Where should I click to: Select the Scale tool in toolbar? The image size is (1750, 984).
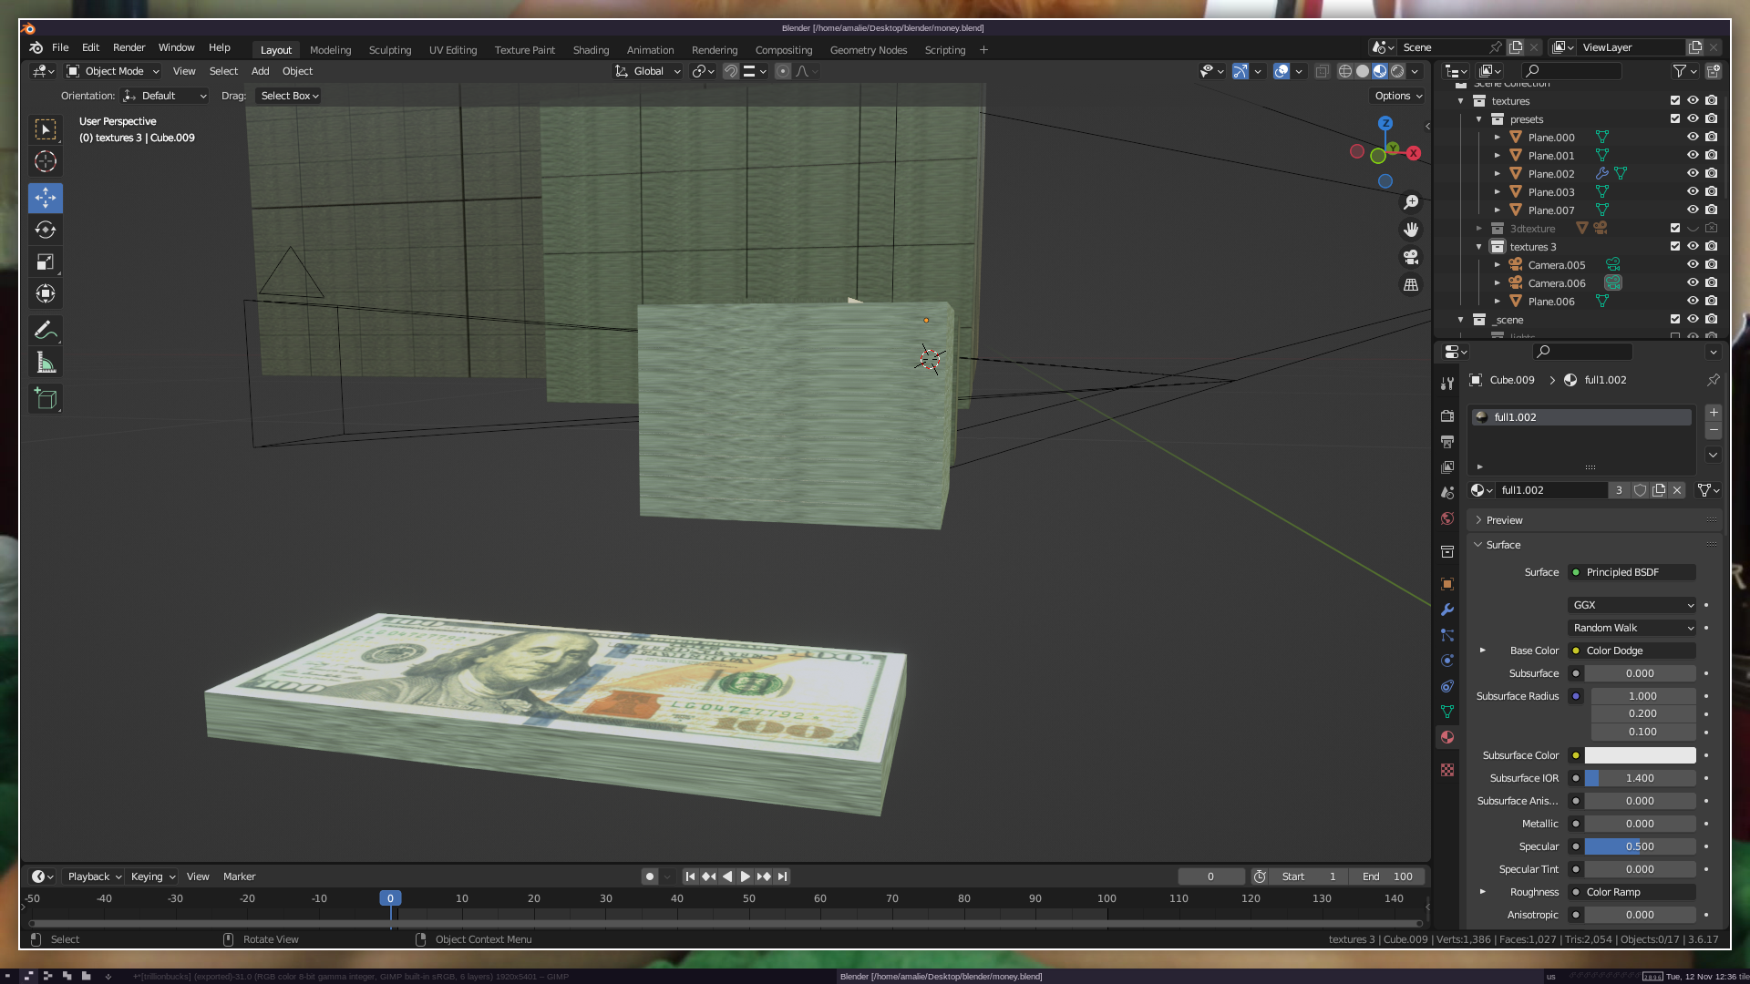pos(46,262)
